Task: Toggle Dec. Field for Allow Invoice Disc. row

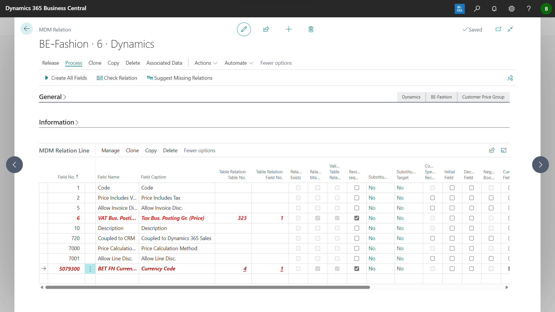Action: 471,208
